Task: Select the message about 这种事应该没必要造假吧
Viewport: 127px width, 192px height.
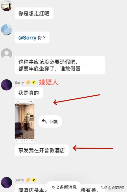Action: (60, 65)
